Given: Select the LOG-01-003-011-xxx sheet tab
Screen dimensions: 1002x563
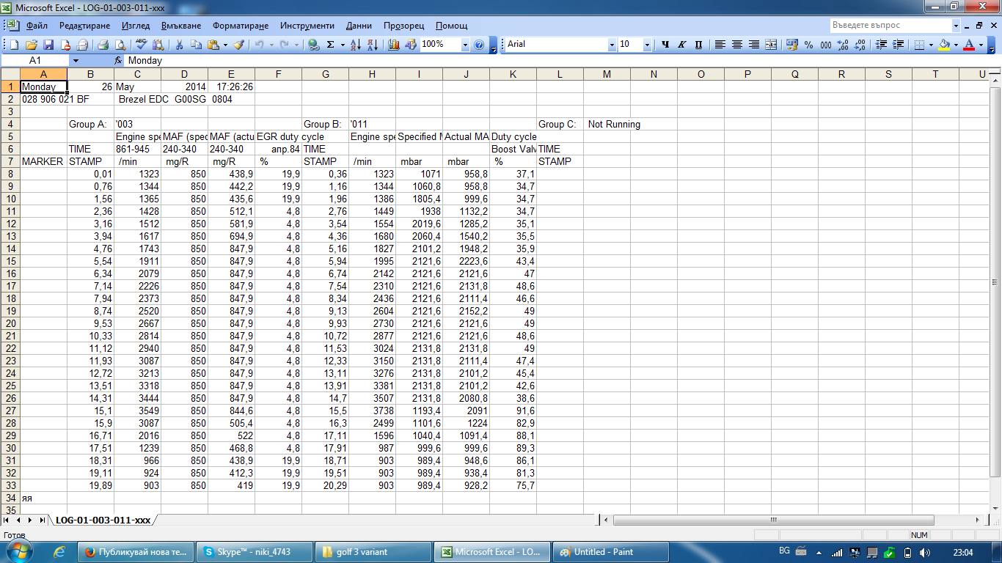Looking at the screenshot, I should (x=103, y=520).
